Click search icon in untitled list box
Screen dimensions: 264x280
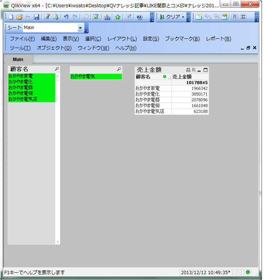[x=119, y=69]
